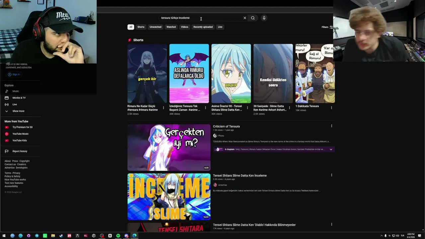Open more options for 'Anime Önerisi 90' short
425x239 pixels.
(247, 108)
